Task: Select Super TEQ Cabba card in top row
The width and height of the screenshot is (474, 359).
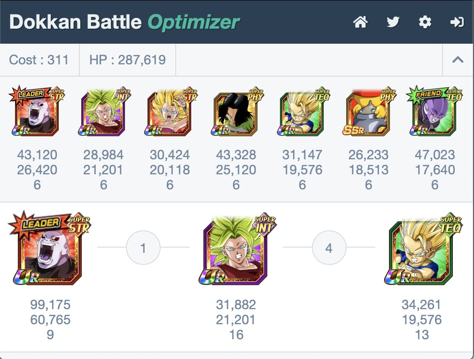Action: click(x=302, y=111)
